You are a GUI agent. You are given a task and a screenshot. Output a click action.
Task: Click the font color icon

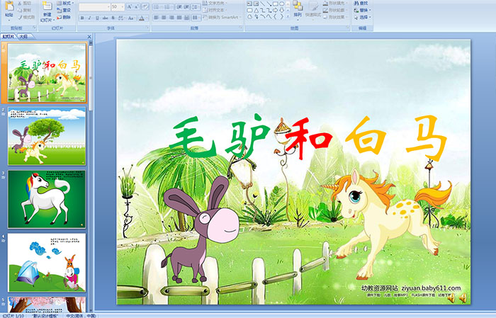tap(142, 18)
